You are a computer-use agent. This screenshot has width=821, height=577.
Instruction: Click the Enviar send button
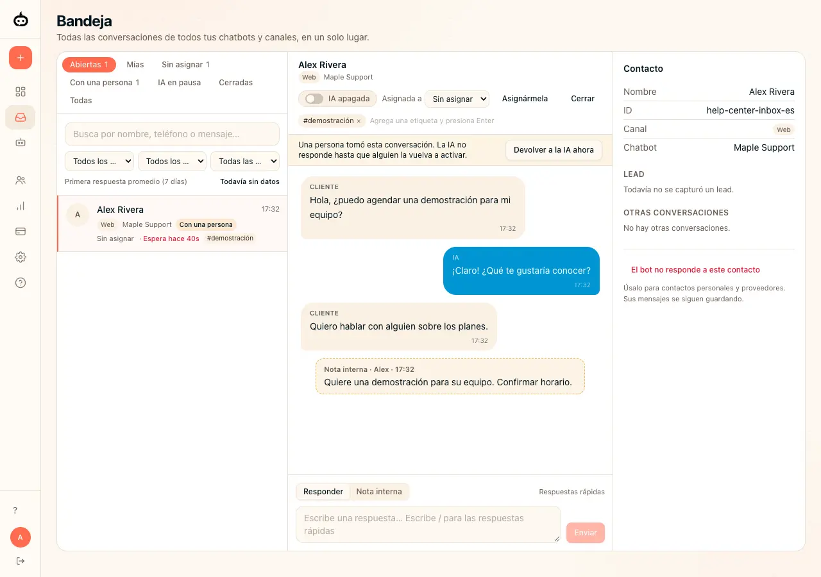586,533
